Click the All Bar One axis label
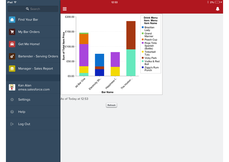 tap(80, 83)
